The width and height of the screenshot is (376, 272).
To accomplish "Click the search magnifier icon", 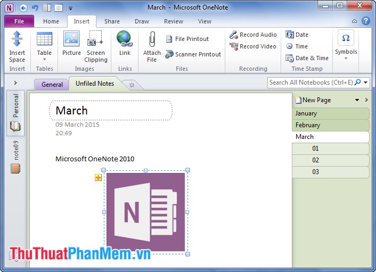I will pyautogui.click(x=357, y=82).
